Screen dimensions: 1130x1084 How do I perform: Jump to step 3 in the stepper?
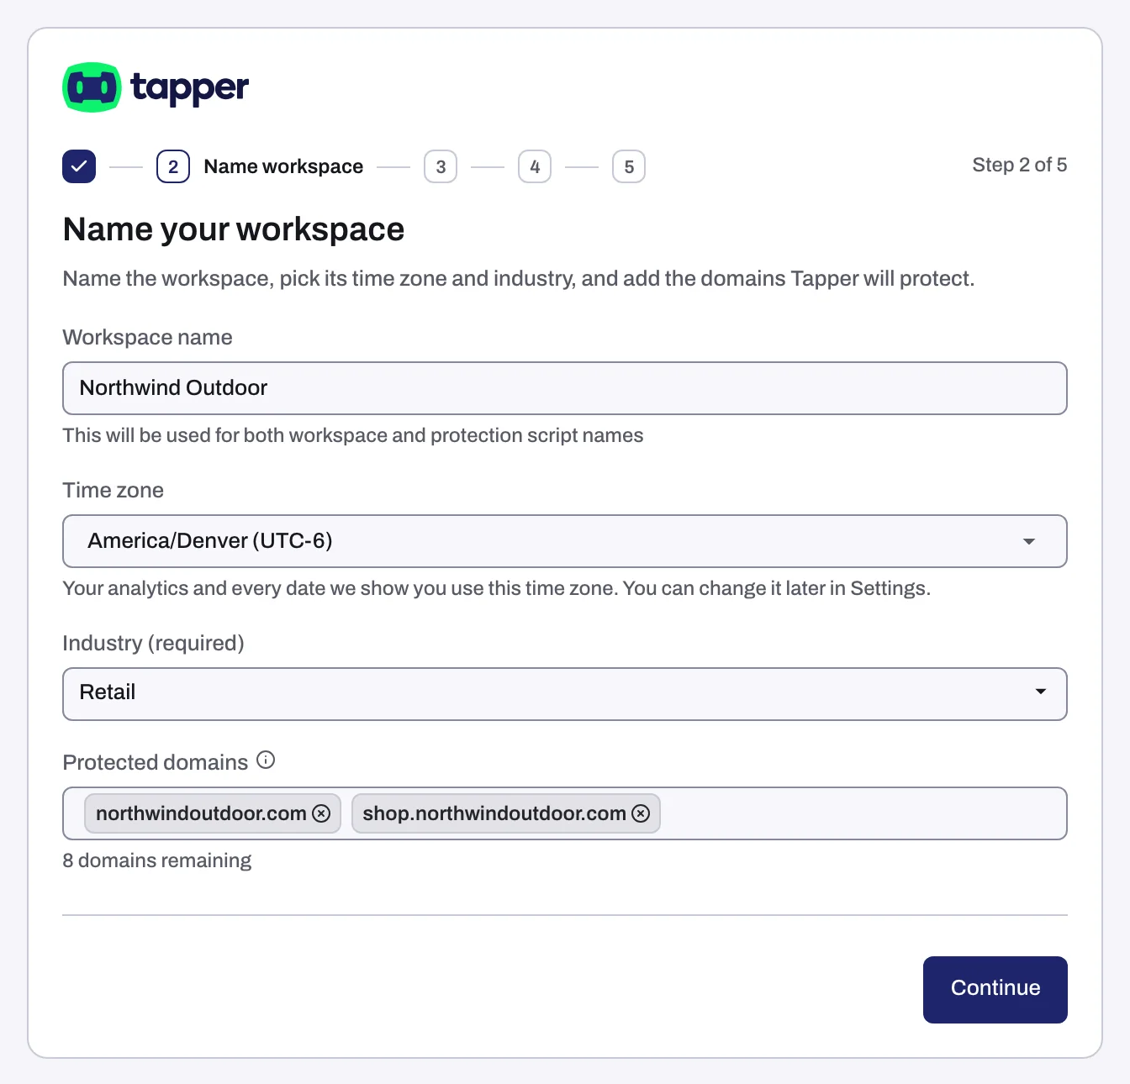click(x=441, y=166)
